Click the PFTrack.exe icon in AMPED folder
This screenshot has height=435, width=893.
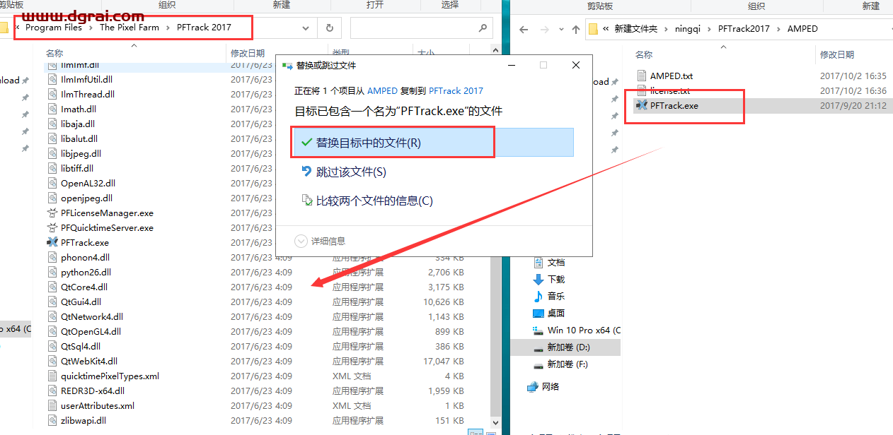click(x=642, y=105)
